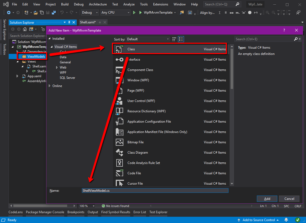Open the Analyze menu

[x=129, y=4]
